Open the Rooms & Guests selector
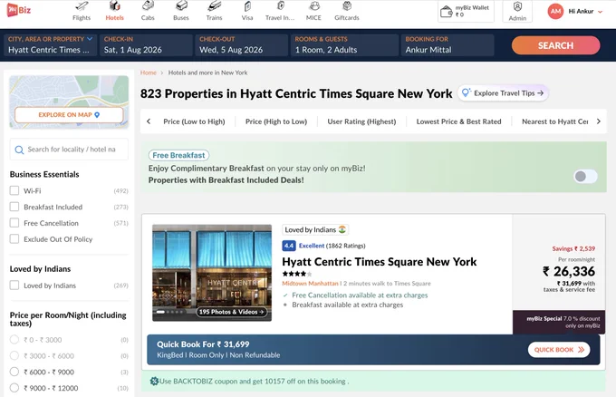 point(344,45)
